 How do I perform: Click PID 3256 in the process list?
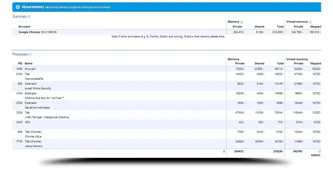[20, 113]
